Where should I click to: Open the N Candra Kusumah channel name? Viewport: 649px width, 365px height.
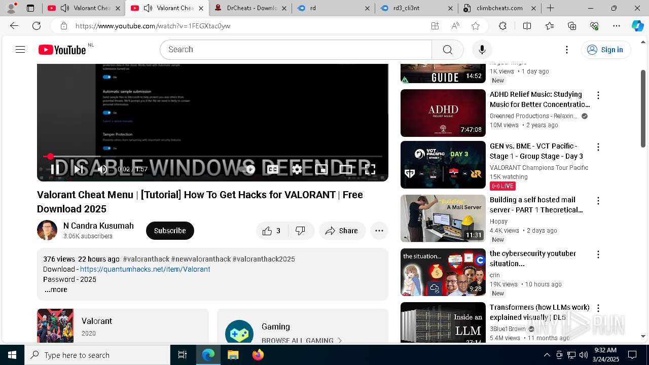point(98,226)
